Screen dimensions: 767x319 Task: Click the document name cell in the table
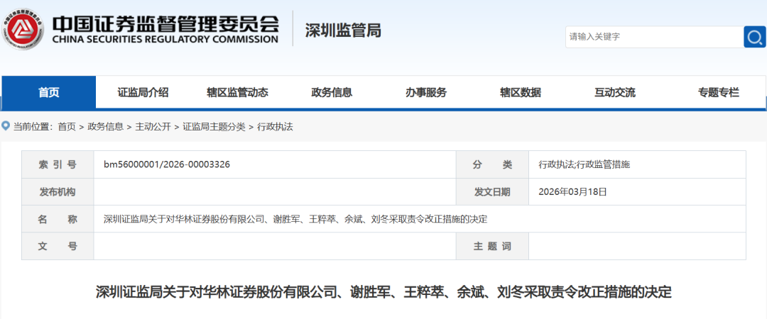[x=420, y=219]
